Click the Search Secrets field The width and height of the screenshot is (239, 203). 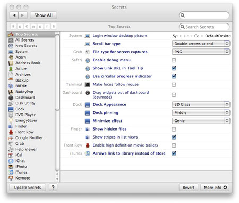pos(204,27)
